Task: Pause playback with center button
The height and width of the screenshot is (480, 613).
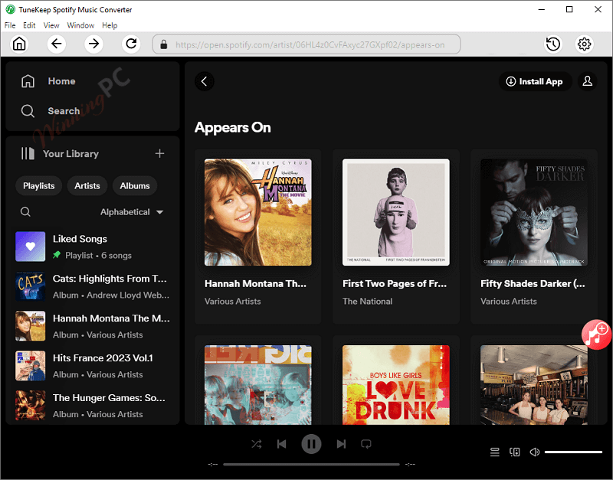Action: (x=311, y=444)
